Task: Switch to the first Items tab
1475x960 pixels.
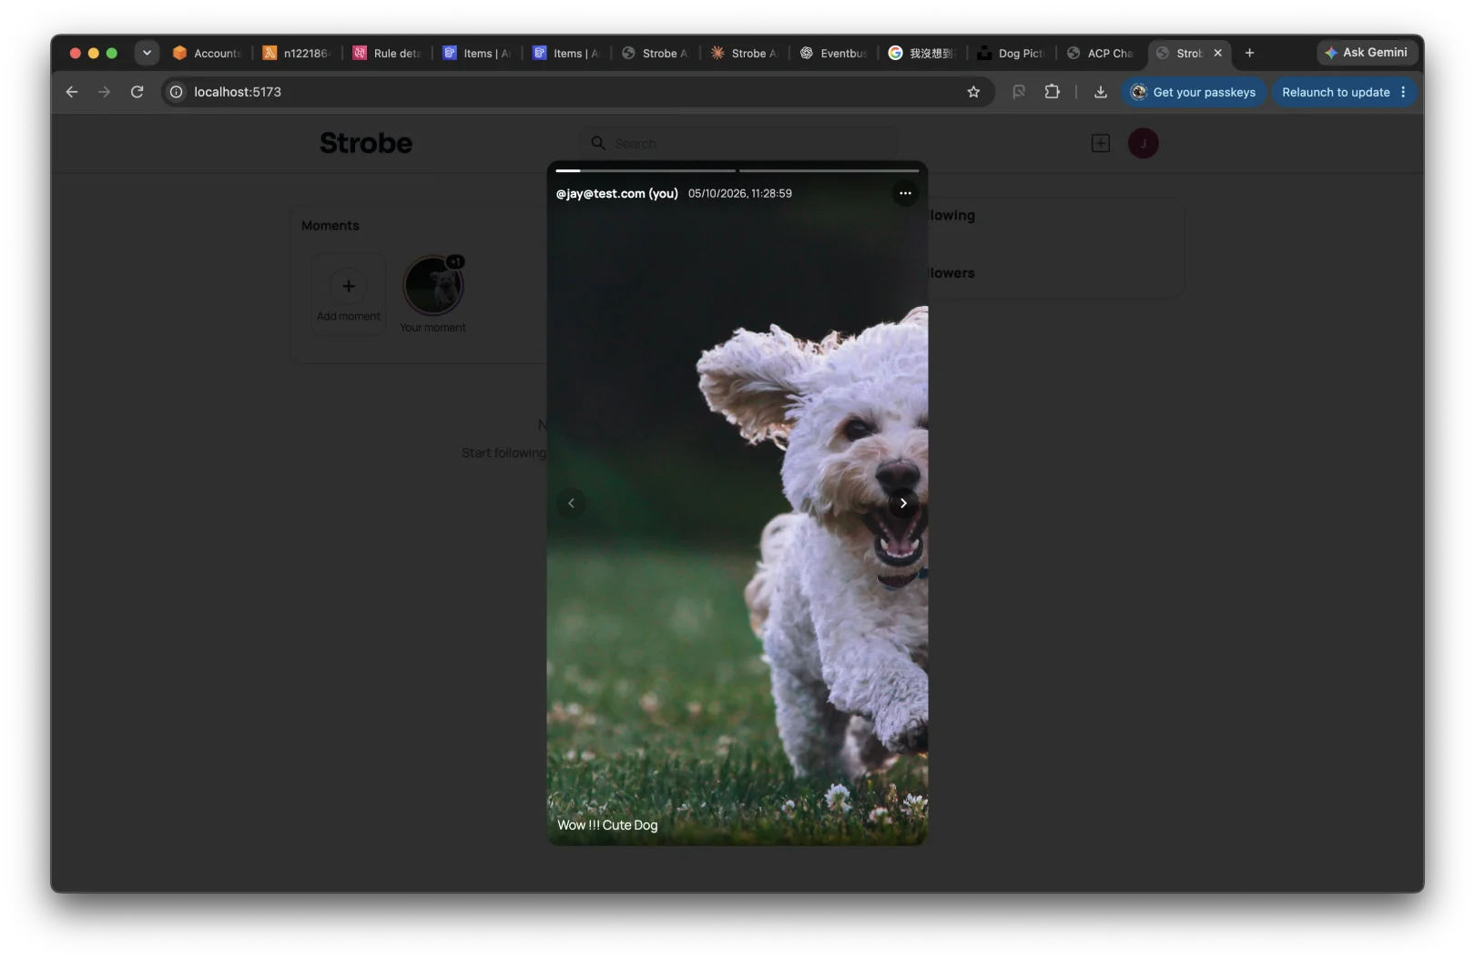Action: pyautogui.click(x=476, y=53)
